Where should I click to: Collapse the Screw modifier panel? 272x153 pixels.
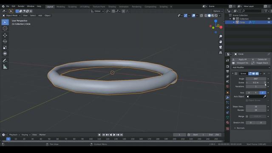[x=232, y=74]
